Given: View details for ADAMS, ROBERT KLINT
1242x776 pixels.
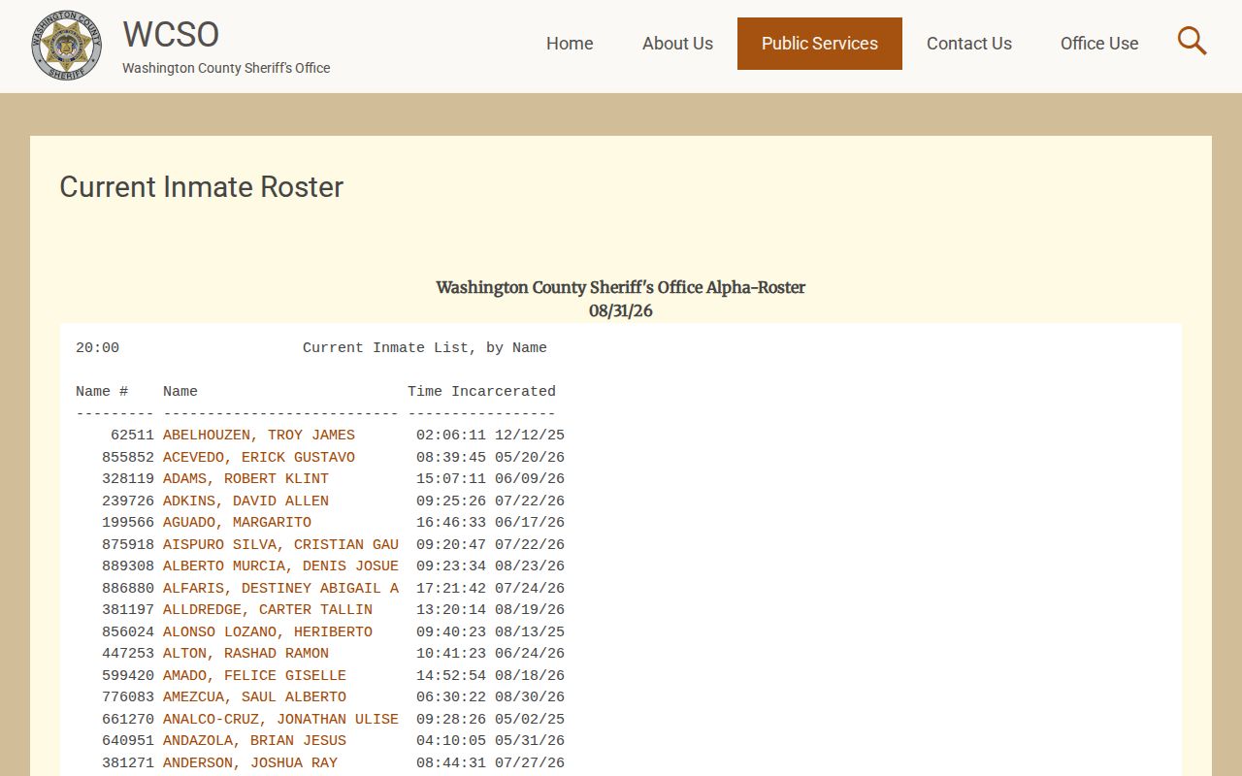Looking at the screenshot, I should 245,479.
